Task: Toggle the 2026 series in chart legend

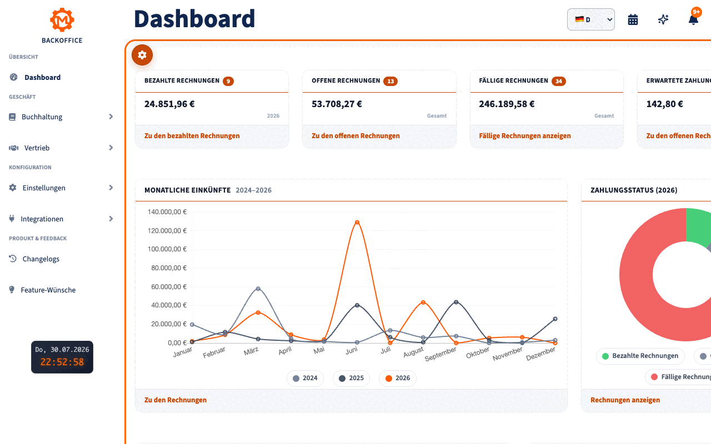Action: 397,378
